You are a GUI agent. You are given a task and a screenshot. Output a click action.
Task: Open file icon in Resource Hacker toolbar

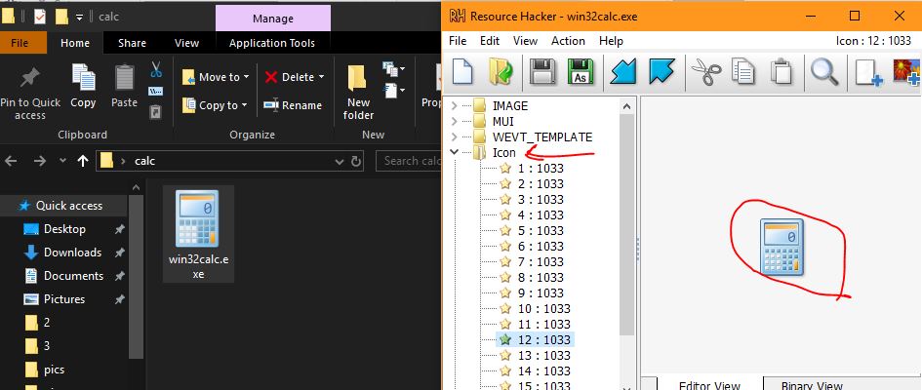tap(500, 72)
